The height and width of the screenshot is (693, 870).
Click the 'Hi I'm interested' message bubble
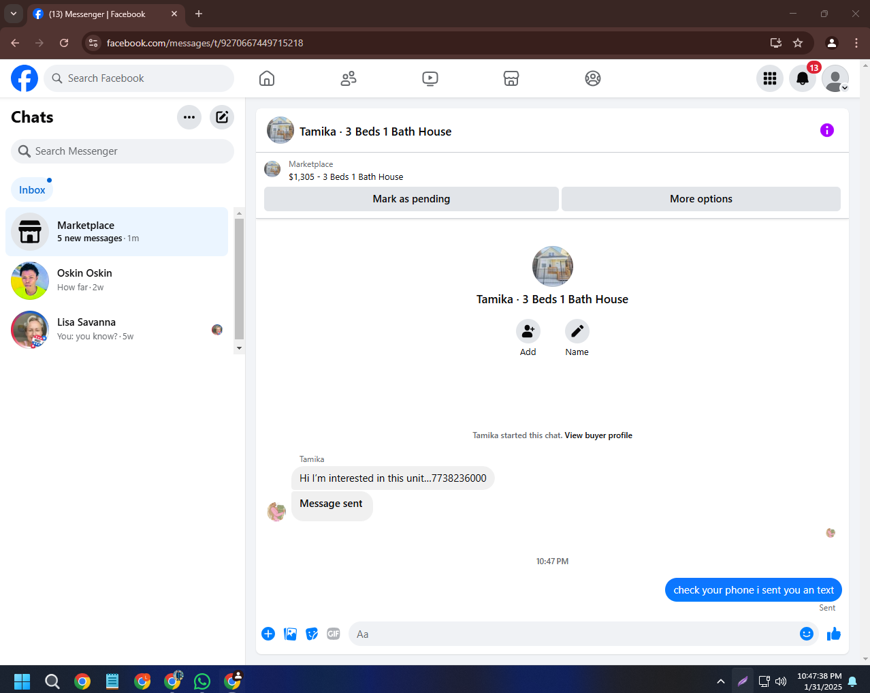(393, 478)
